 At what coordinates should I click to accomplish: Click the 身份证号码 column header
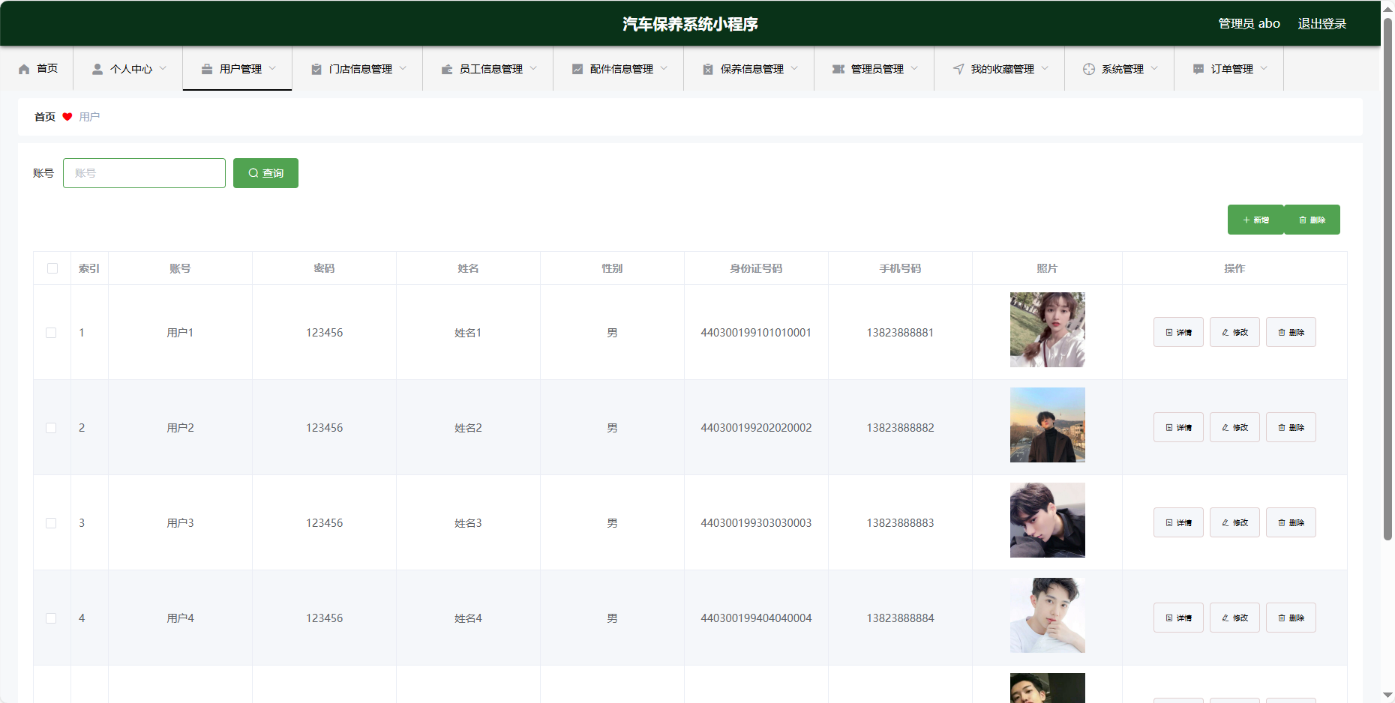coord(756,268)
